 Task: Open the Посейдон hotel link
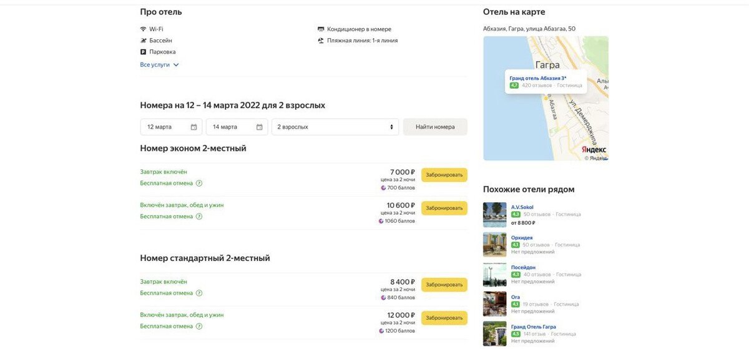pos(523,267)
